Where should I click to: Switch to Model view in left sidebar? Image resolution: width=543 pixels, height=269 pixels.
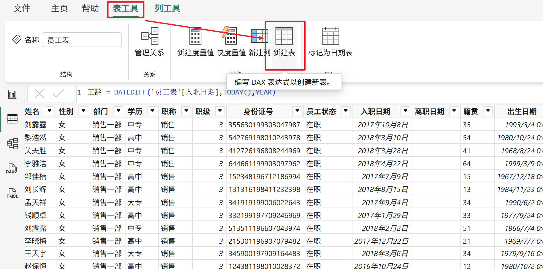tap(12, 144)
